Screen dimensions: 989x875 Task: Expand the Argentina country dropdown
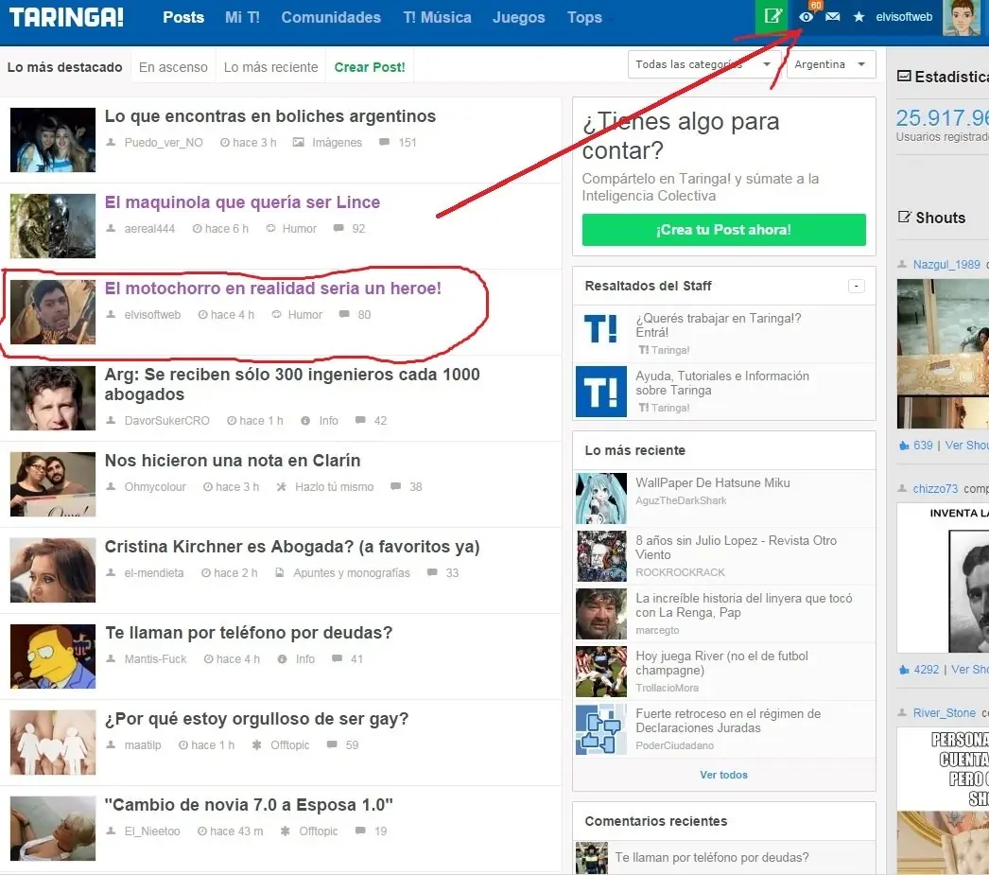click(x=831, y=64)
